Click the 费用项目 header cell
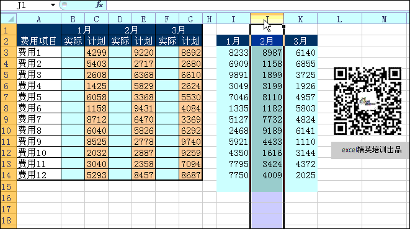The height and width of the screenshot is (229, 410). [38, 41]
